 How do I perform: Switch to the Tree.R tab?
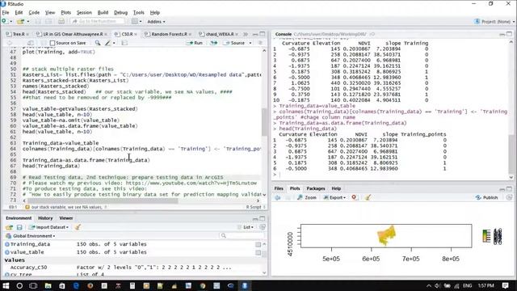(x=18, y=34)
